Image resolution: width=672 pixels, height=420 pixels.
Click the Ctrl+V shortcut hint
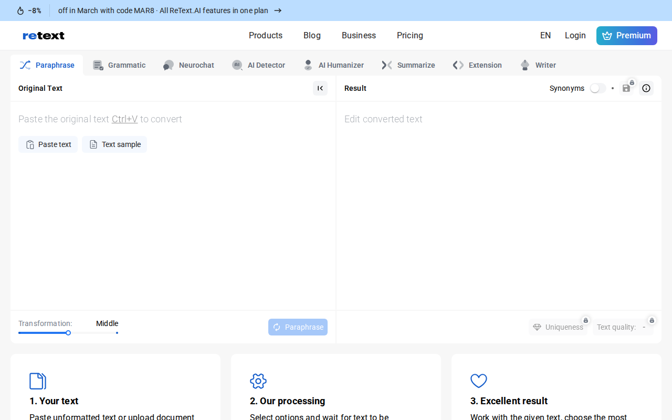coord(124,119)
